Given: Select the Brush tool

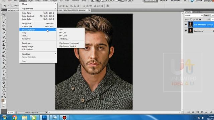Looking at the screenshot, I should tap(4, 41).
